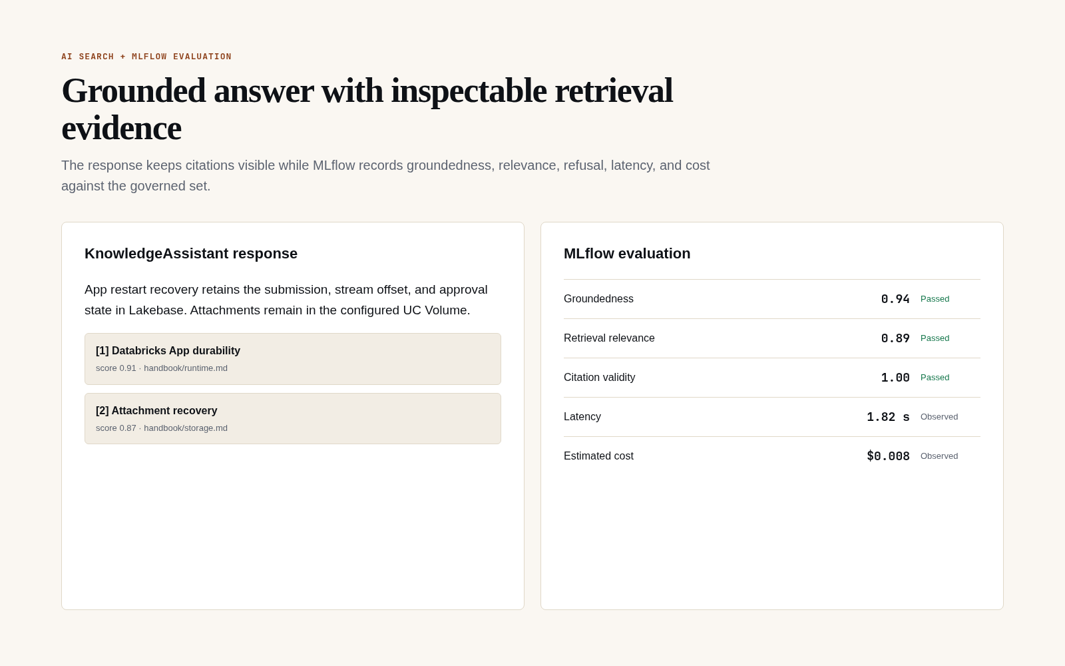1065x666 pixels.
Task: Click the handbook/runtime.md source path
Action: point(186,368)
